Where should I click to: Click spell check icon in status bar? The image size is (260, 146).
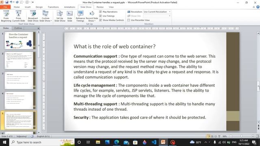[32, 136]
